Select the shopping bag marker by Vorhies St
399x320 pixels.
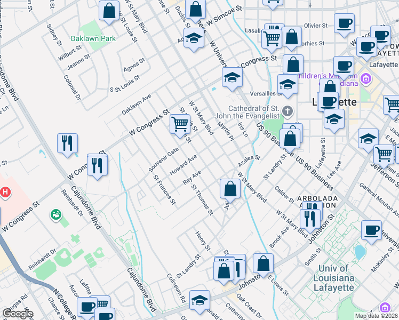[292, 38]
